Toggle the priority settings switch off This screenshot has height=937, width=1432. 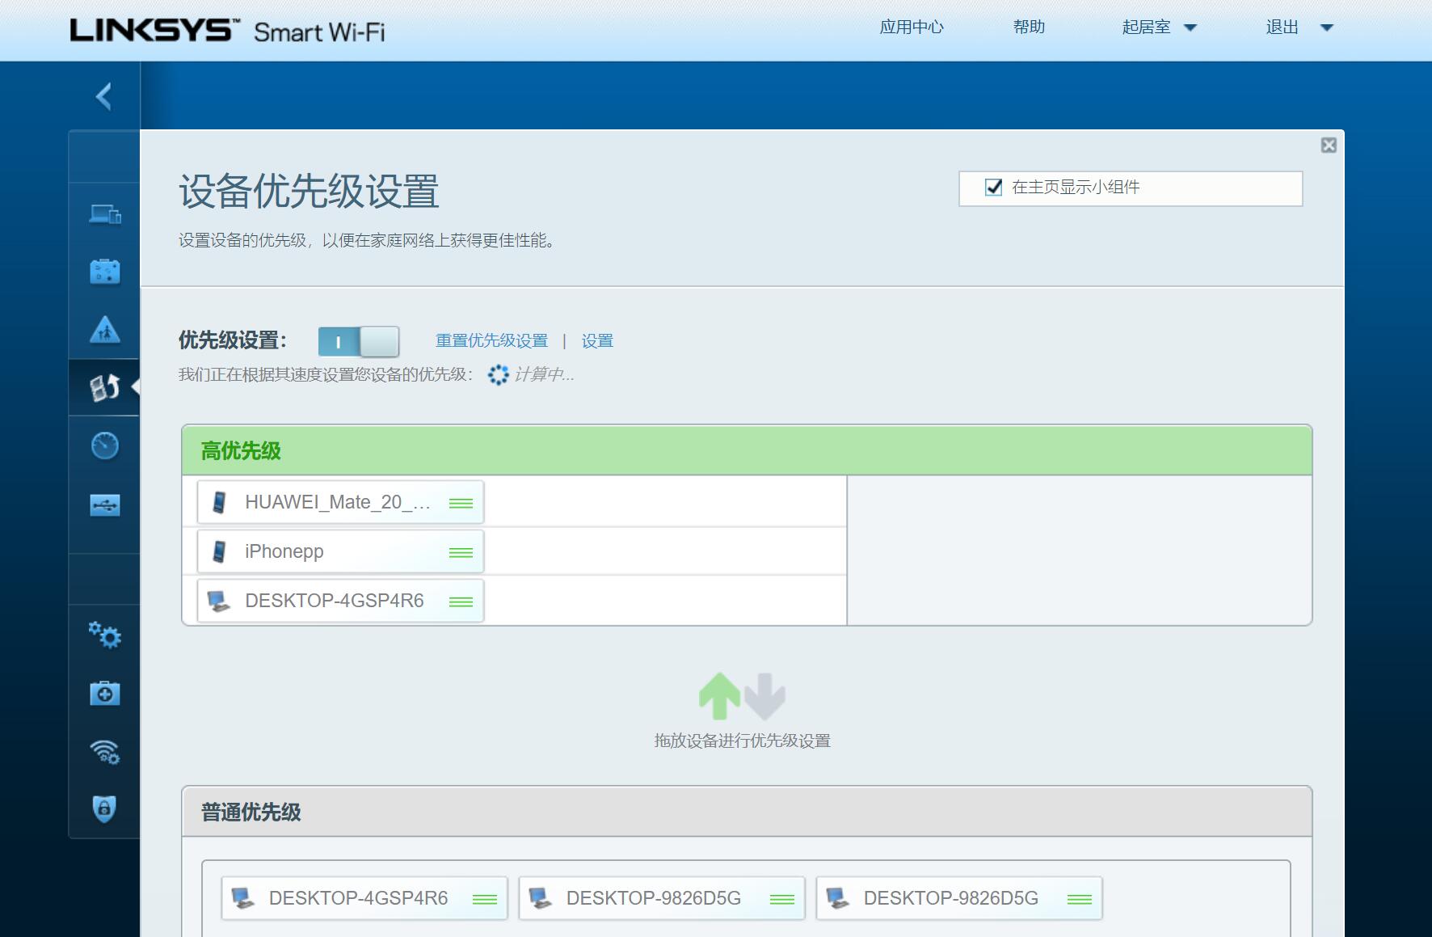tap(358, 342)
